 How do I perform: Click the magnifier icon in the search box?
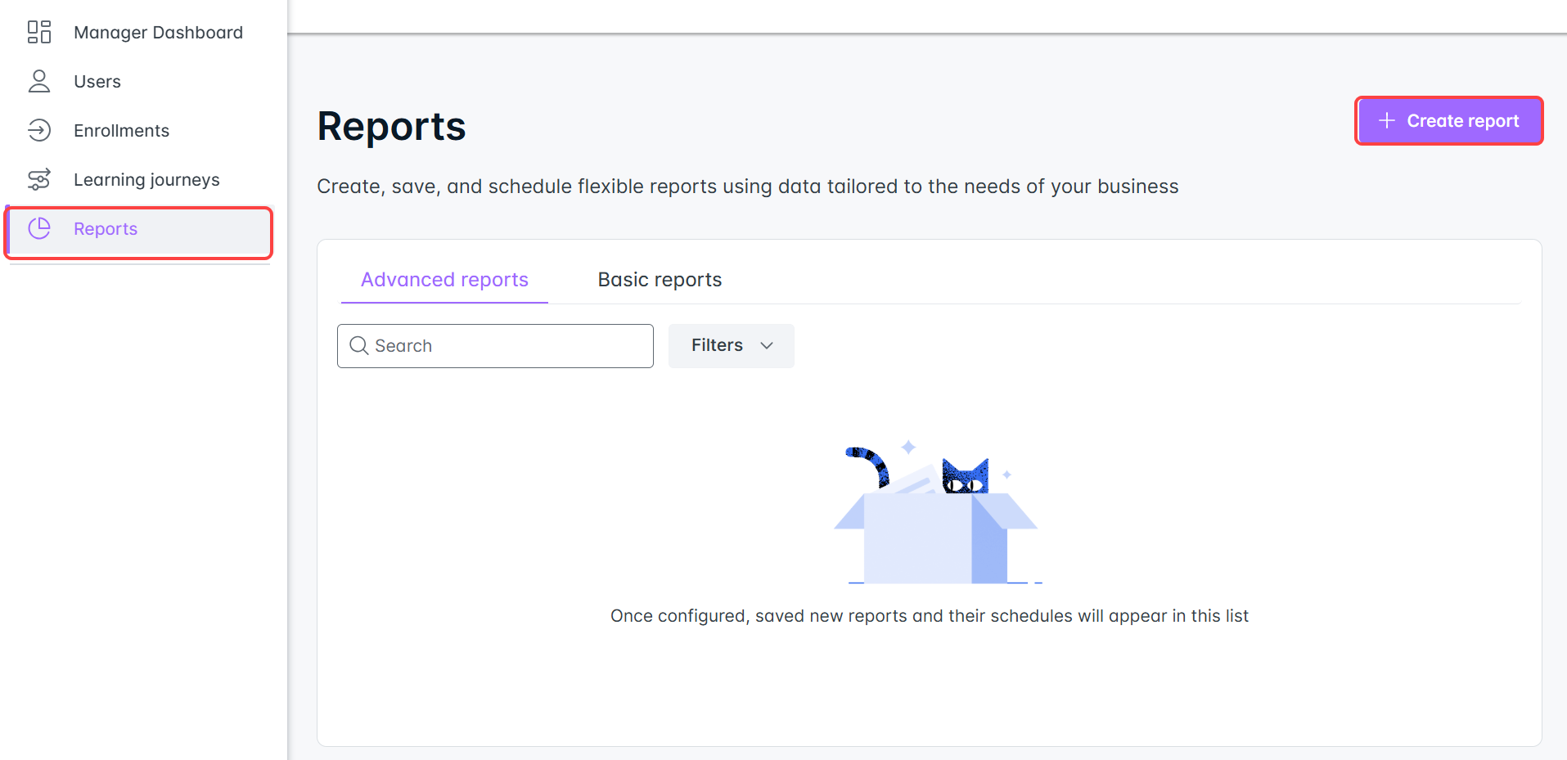pos(358,346)
